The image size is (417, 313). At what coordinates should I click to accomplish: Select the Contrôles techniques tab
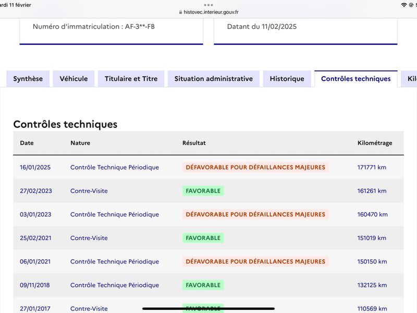click(356, 79)
